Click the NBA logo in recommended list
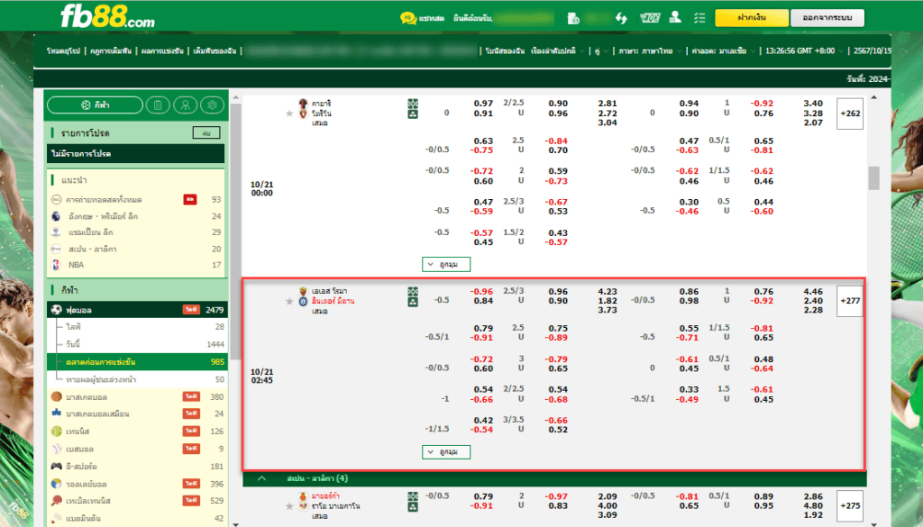This screenshot has width=923, height=527. tap(56, 265)
